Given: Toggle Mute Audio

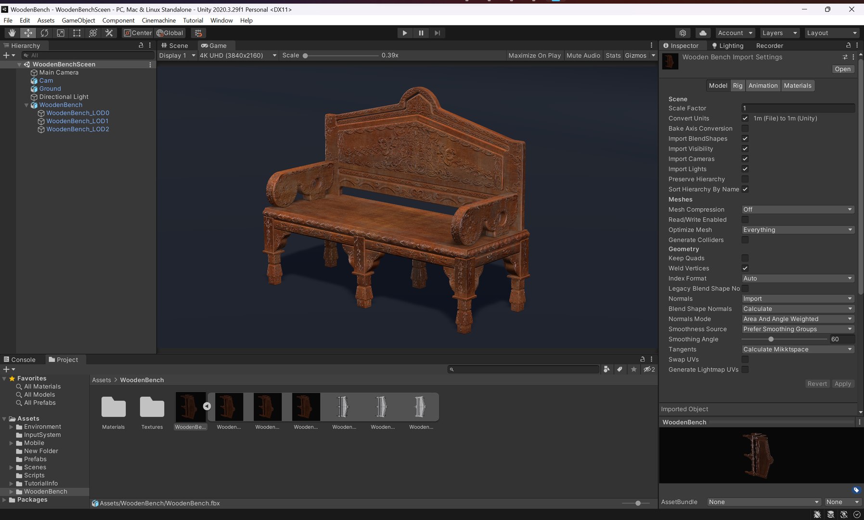Looking at the screenshot, I should [x=583, y=55].
